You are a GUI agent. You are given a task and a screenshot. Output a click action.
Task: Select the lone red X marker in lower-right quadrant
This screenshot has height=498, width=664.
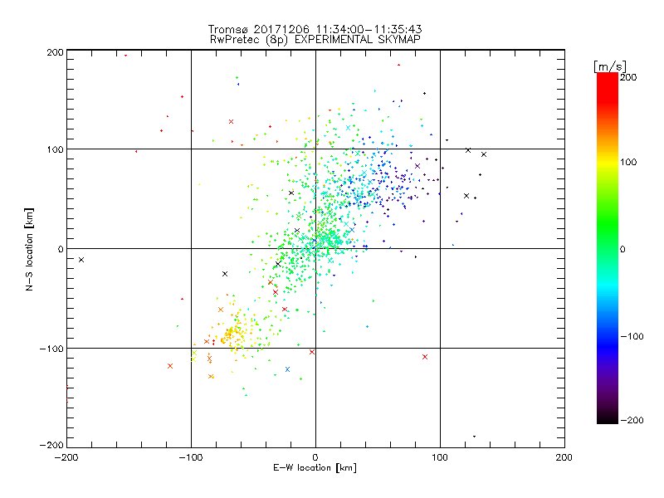coord(425,357)
